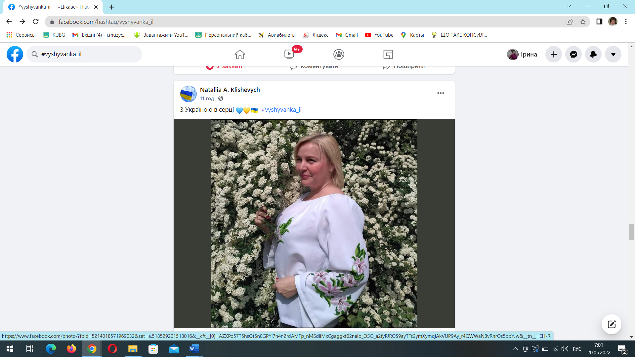
Task: Open Facebook Groups icon
Action: pos(339,54)
